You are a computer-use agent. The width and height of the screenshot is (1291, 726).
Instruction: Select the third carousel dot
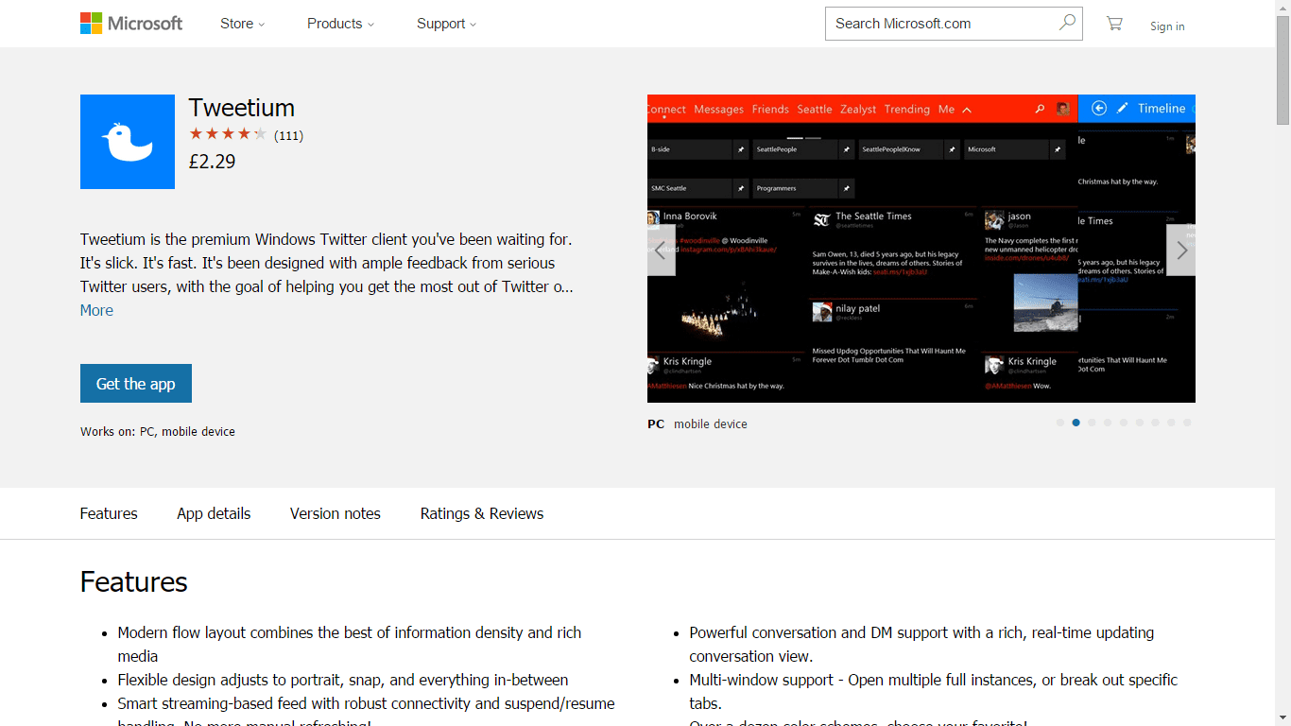1092,423
